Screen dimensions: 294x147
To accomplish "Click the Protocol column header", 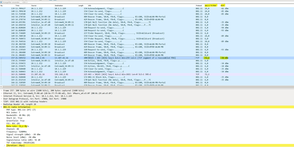I will pyautogui.click(x=199, y=6).
